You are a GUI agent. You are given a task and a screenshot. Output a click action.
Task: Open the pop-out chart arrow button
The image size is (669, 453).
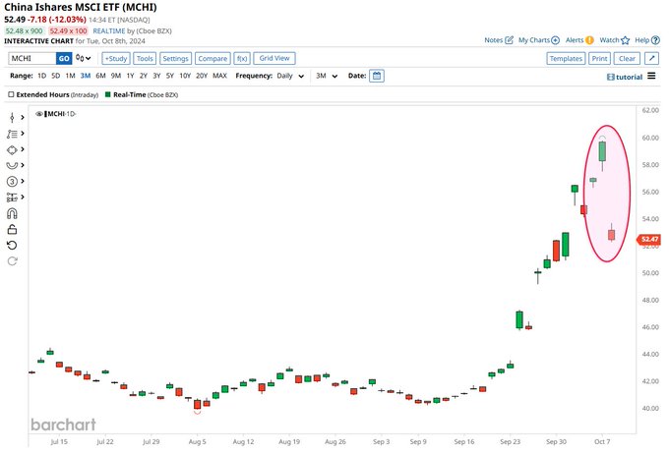pyautogui.click(x=652, y=59)
